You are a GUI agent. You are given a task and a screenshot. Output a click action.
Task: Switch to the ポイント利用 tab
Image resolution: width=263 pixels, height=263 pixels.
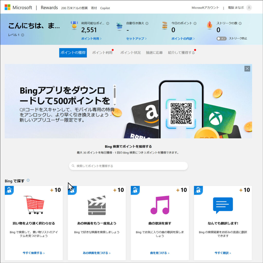(102, 53)
